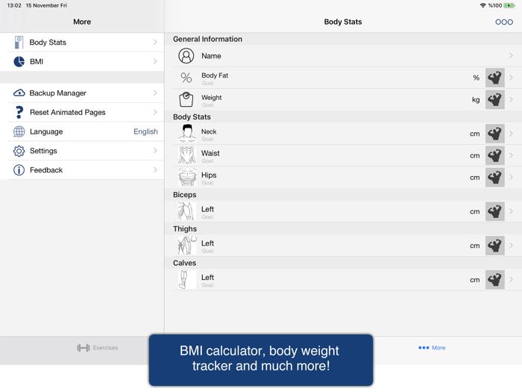The height and width of the screenshot is (392, 522).
Task: Open Reset Animated Pages option
Action: tap(82, 112)
